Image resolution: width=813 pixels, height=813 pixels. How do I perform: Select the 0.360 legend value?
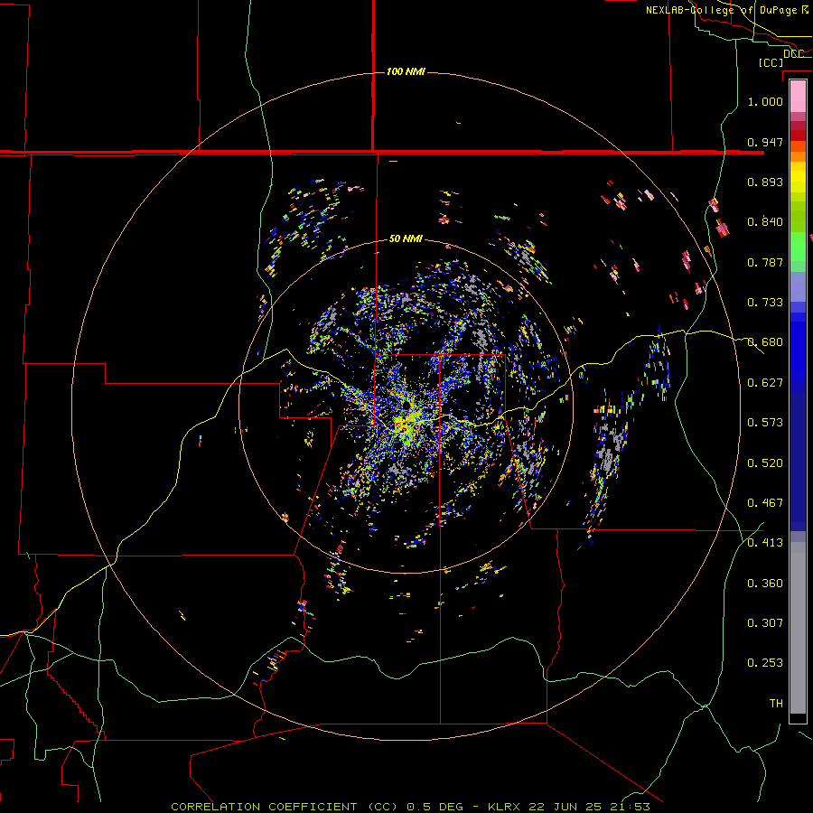(765, 584)
